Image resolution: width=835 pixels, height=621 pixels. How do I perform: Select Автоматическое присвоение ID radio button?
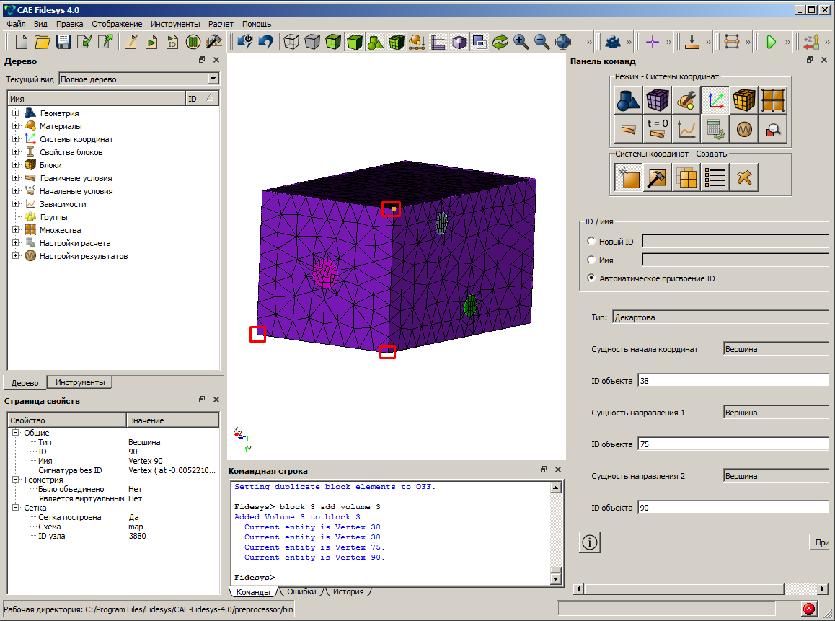[x=591, y=278]
